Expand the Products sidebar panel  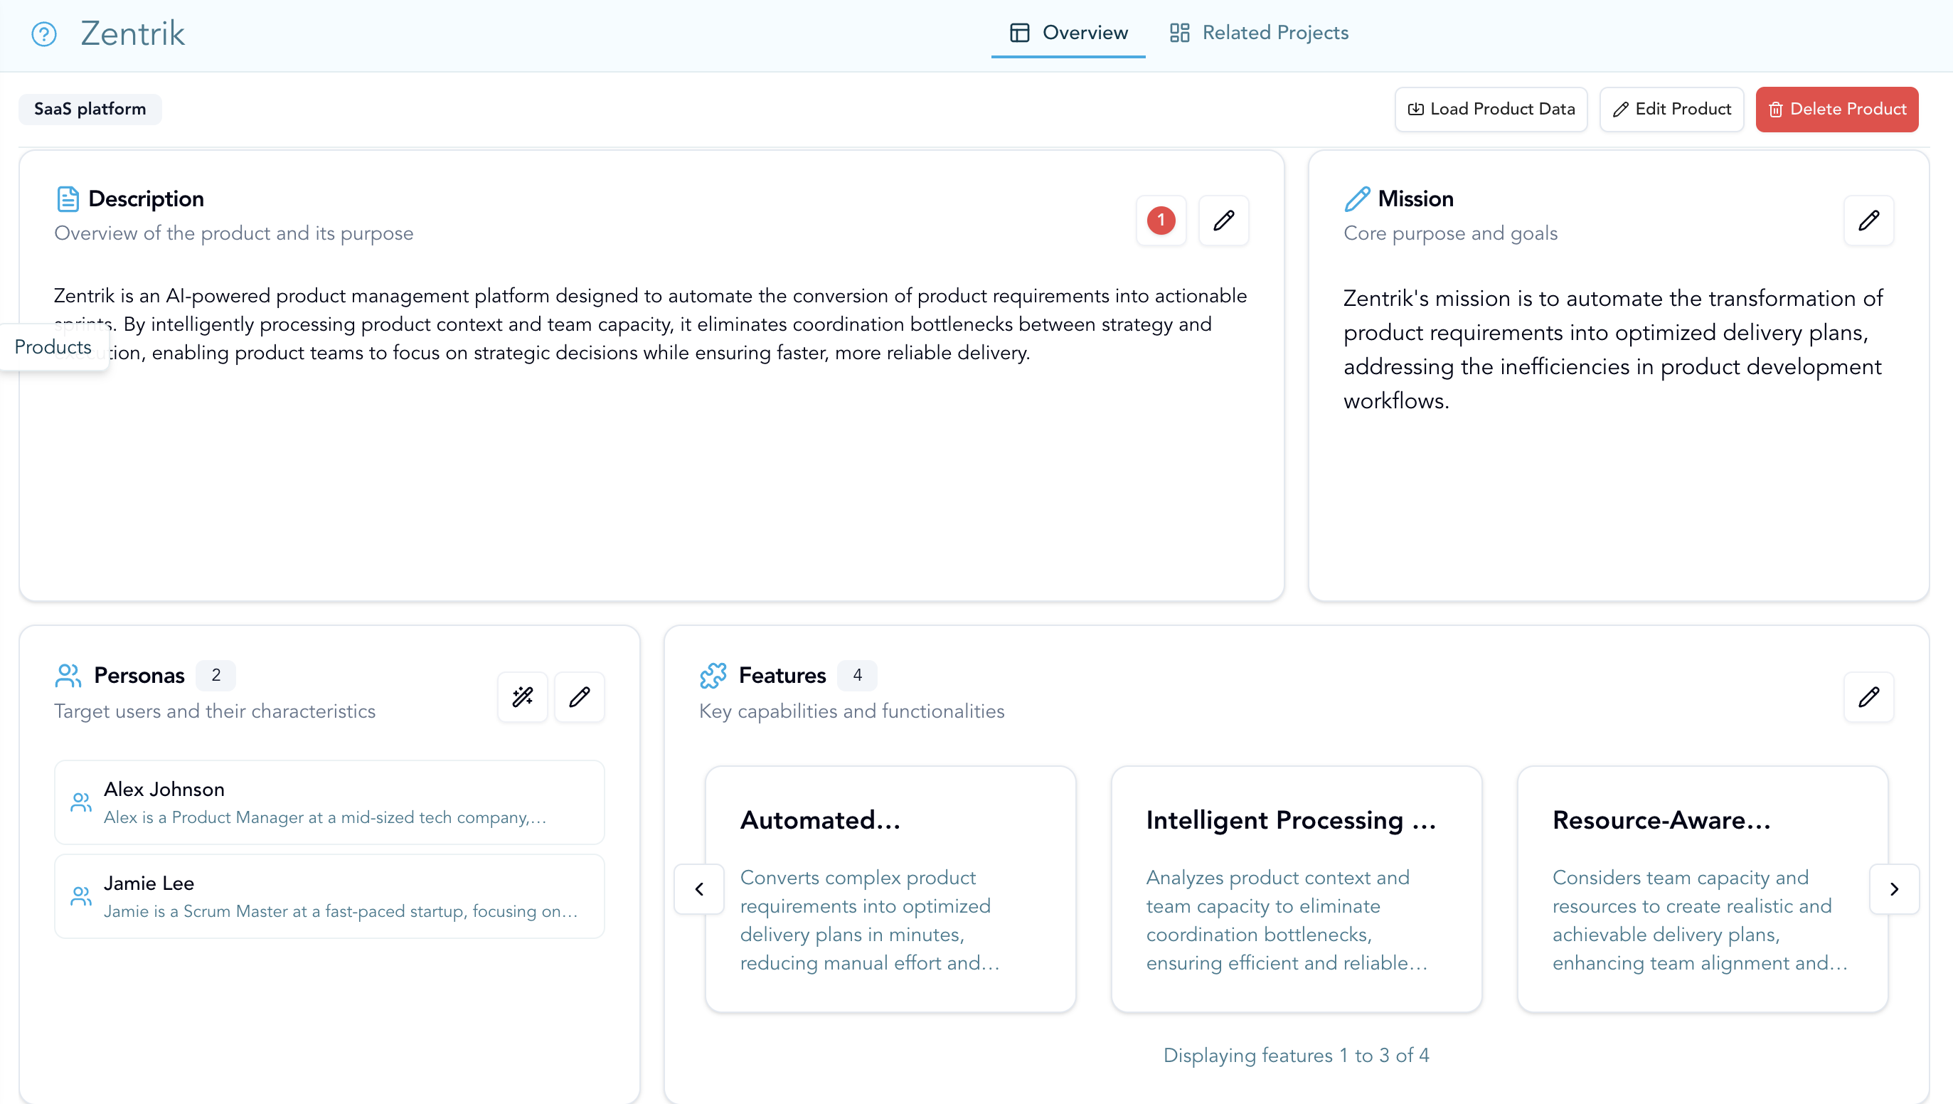pos(53,347)
